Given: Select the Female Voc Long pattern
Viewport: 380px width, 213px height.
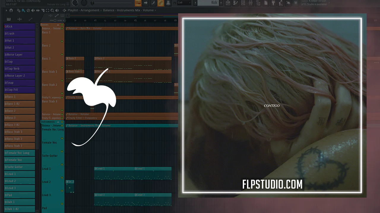Looking at the screenshot, I should pyautogui.click(x=20, y=153).
